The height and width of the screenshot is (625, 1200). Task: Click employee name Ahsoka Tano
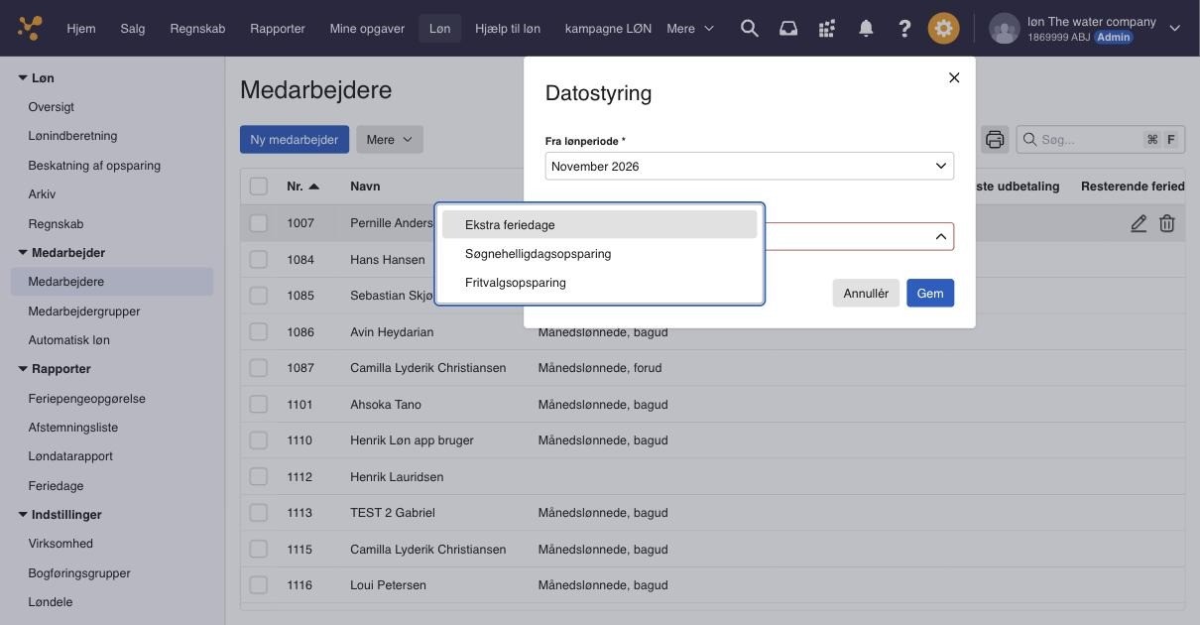coord(386,405)
